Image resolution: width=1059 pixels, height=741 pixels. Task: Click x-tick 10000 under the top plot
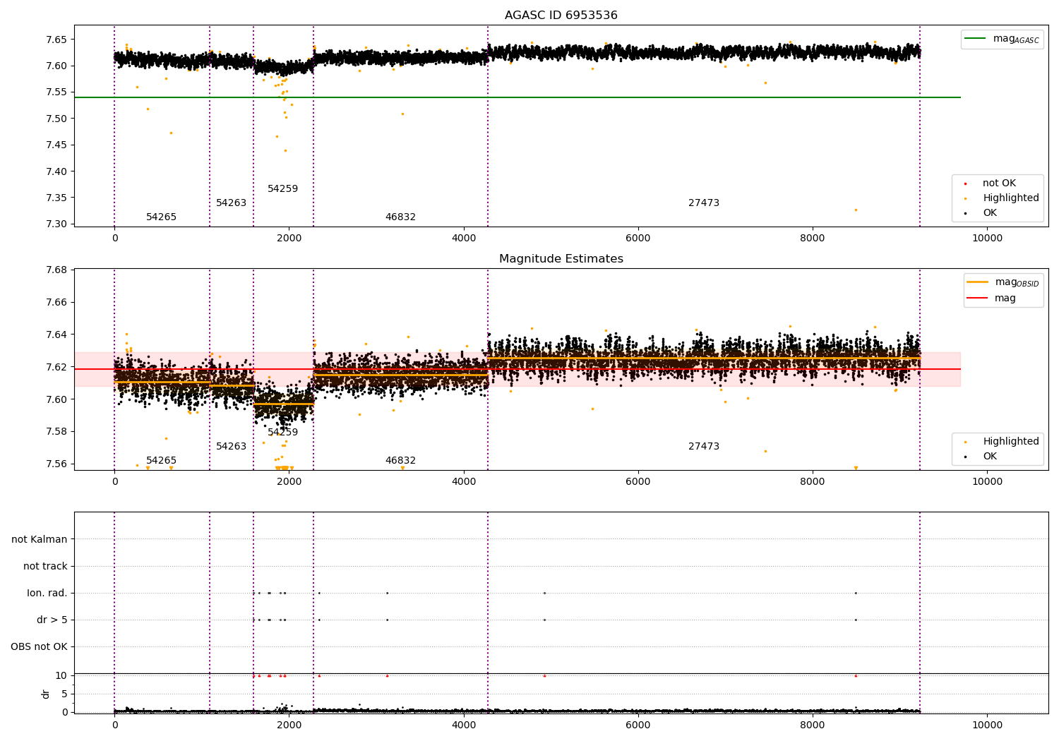[x=987, y=239]
